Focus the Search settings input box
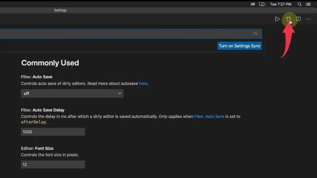 pos(127,33)
